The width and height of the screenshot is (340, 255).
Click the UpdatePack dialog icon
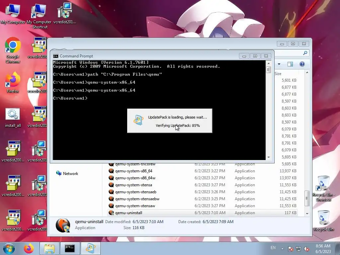[x=138, y=120]
